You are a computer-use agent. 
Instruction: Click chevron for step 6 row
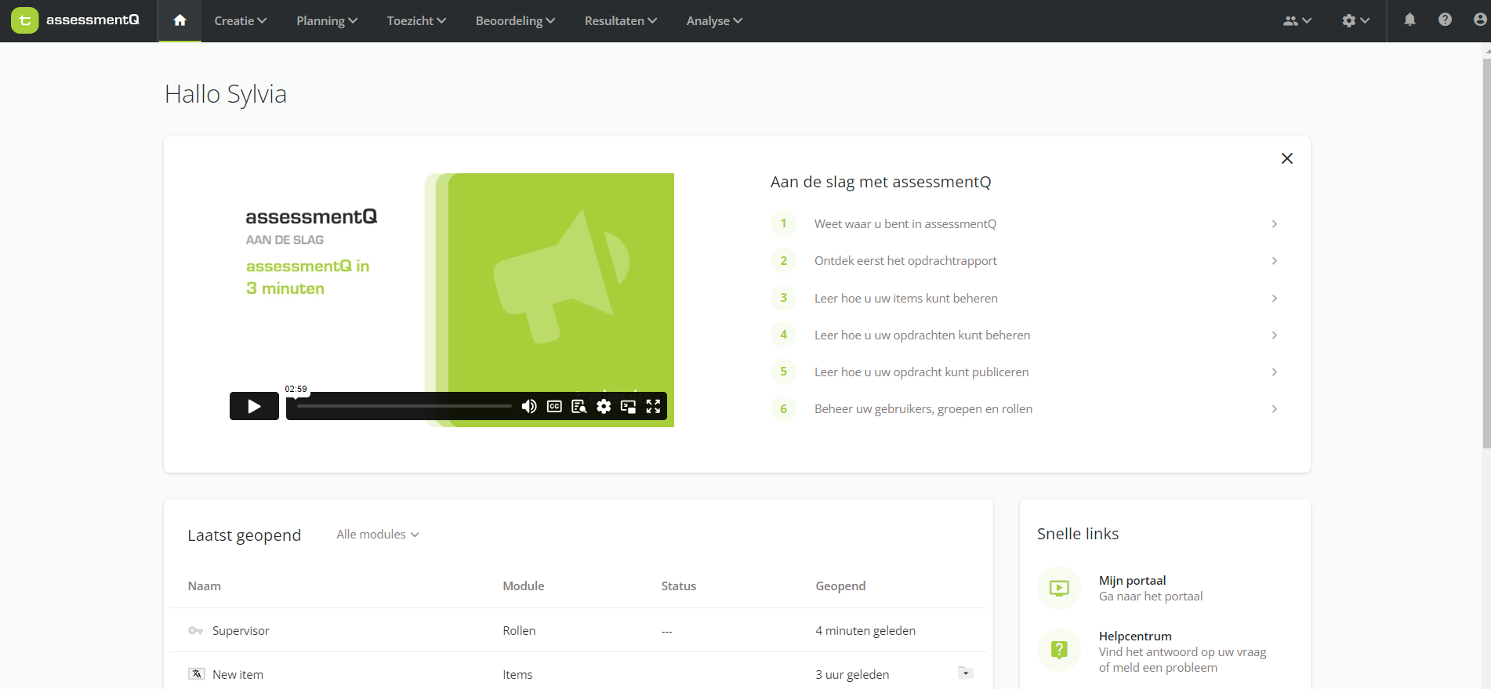1275,409
